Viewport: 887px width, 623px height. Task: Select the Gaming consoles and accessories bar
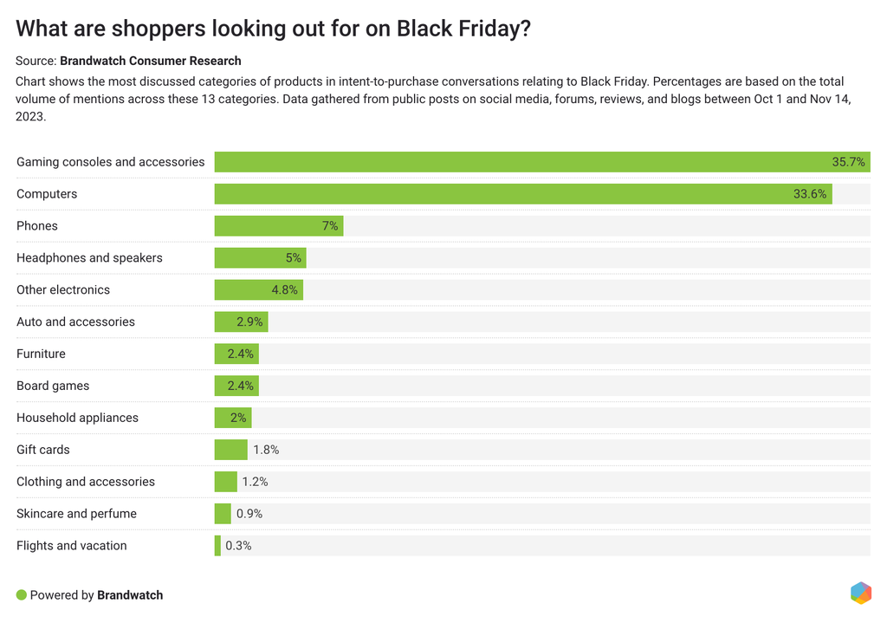click(x=542, y=162)
